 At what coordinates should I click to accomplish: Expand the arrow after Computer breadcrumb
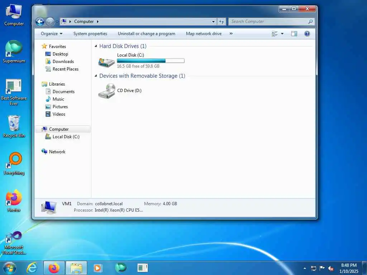tap(98, 21)
